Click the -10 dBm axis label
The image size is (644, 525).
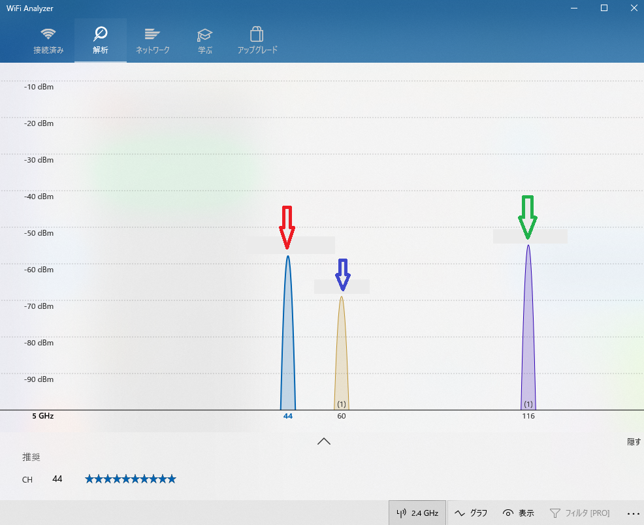click(39, 87)
